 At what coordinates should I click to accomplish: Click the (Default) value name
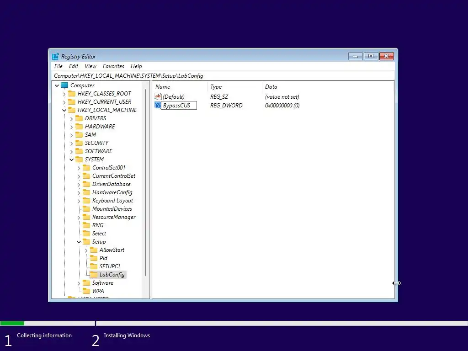coord(173,97)
